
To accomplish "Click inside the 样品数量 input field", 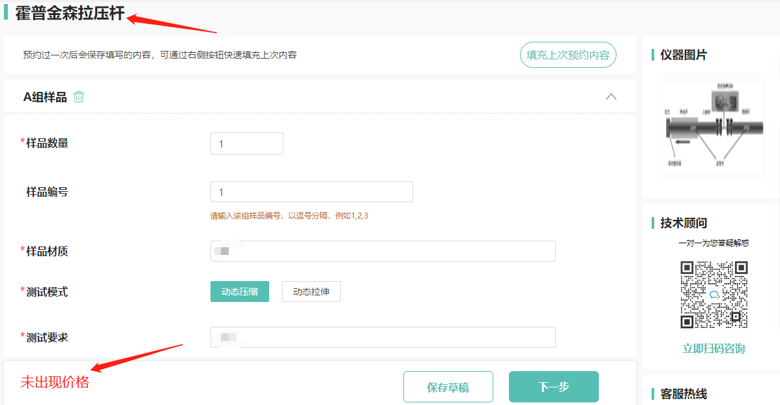I will coord(246,143).
